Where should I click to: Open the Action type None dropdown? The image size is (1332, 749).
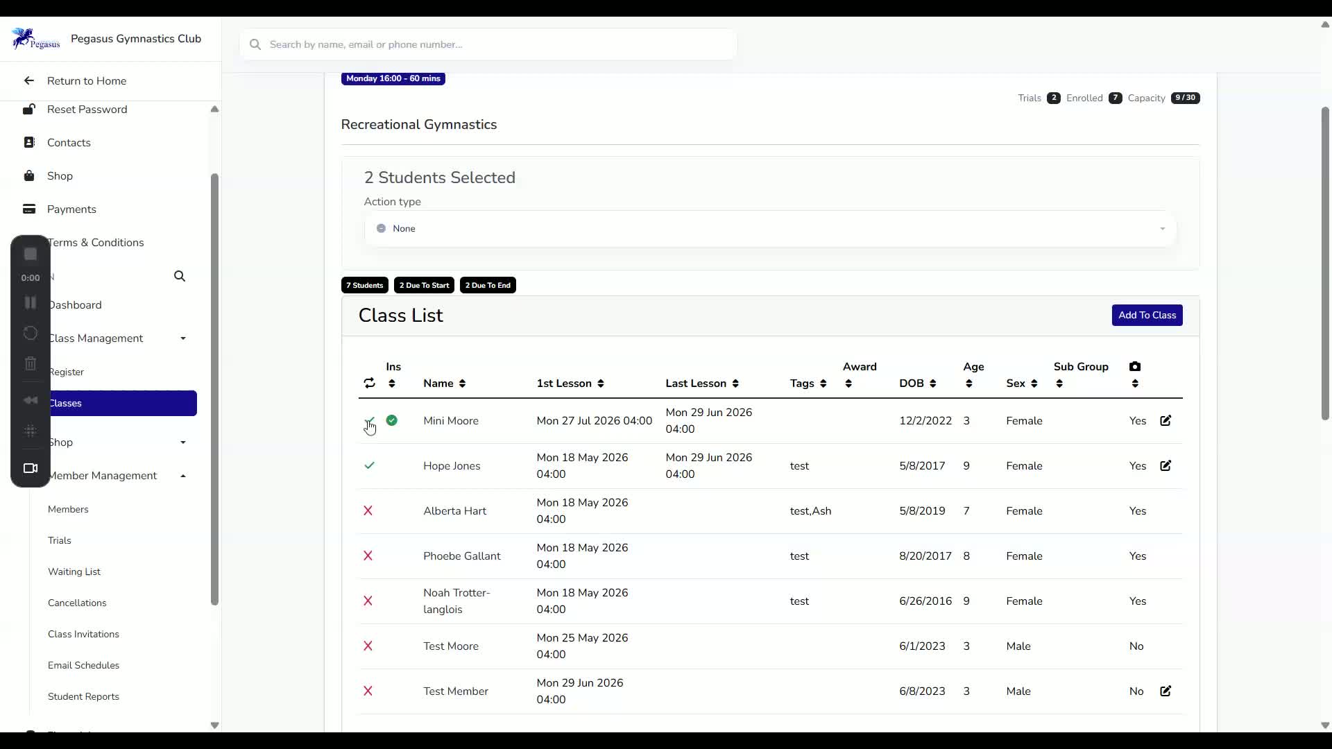click(770, 228)
